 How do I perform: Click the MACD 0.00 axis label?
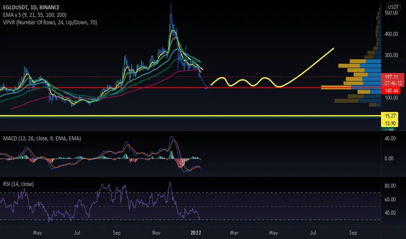tap(389, 158)
